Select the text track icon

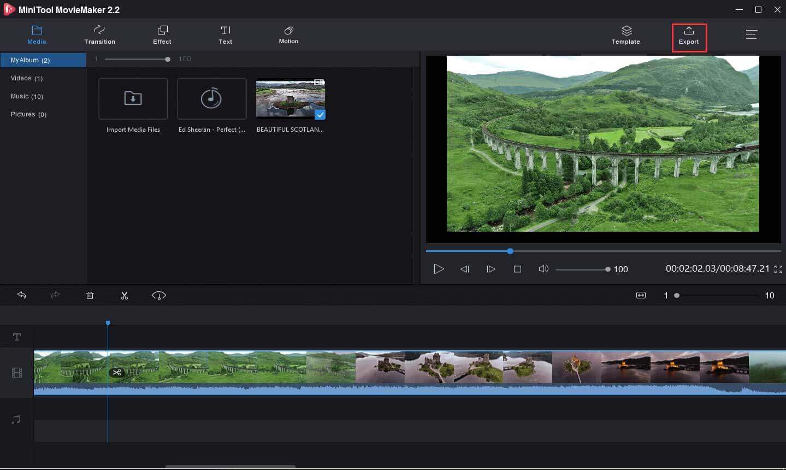pos(17,337)
